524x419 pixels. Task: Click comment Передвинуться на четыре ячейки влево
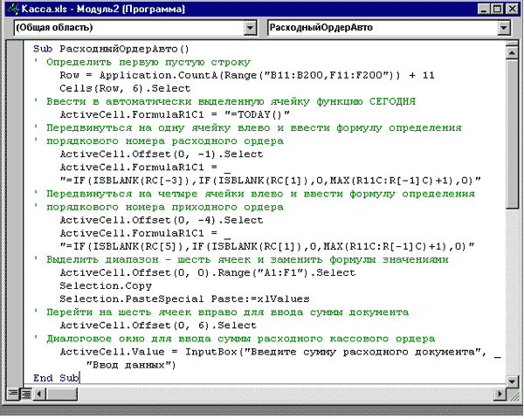coord(254,194)
